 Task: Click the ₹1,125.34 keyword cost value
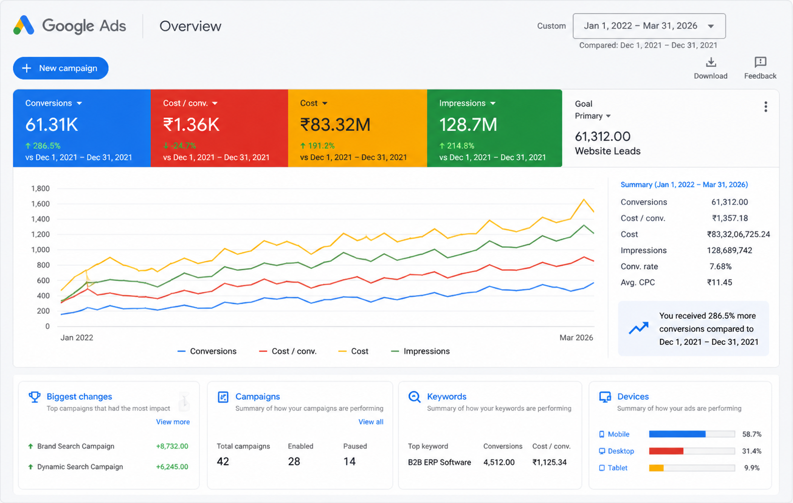549,462
